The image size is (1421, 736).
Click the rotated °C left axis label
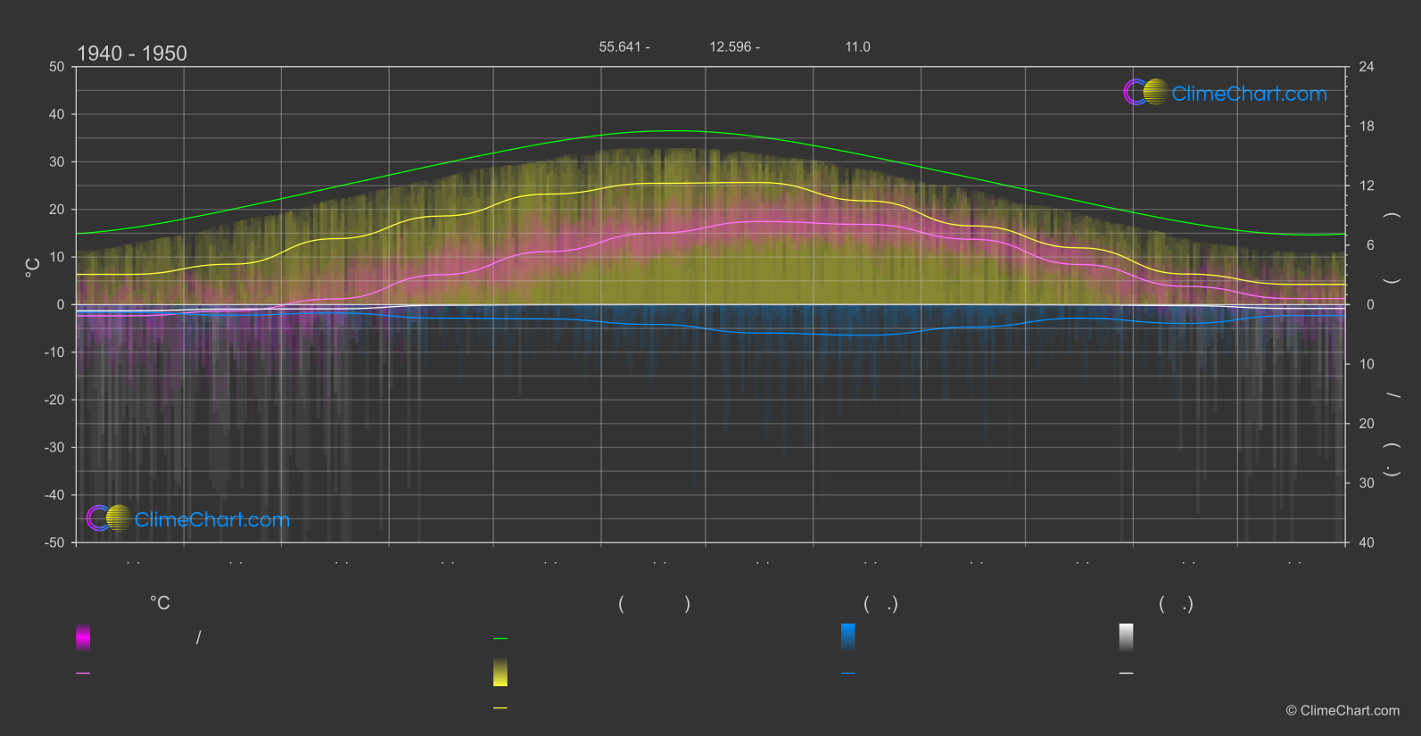point(33,268)
